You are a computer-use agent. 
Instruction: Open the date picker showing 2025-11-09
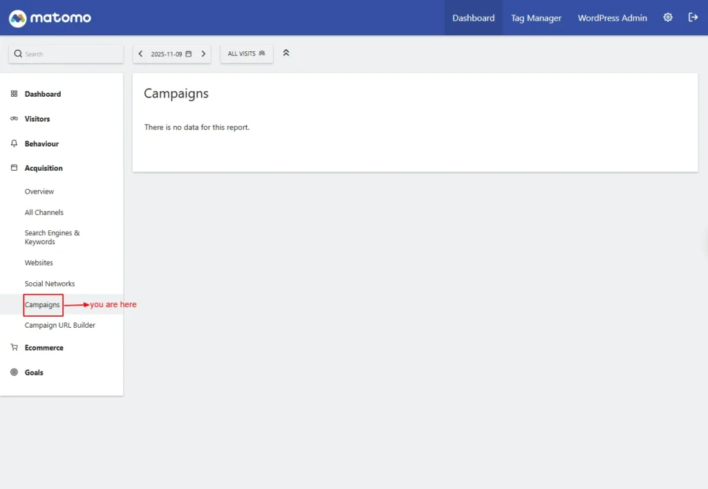[x=171, y=54]
